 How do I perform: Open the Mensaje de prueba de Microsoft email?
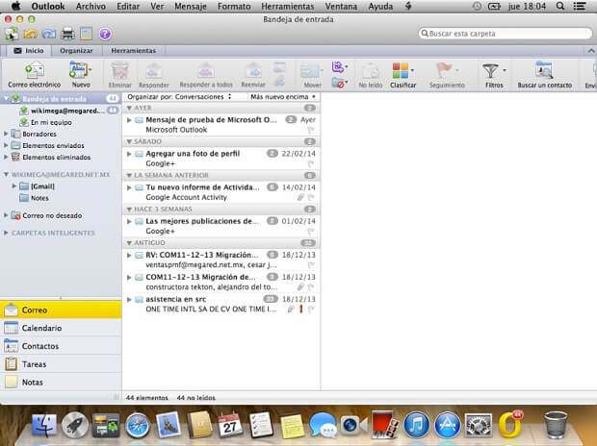point(221,125)
